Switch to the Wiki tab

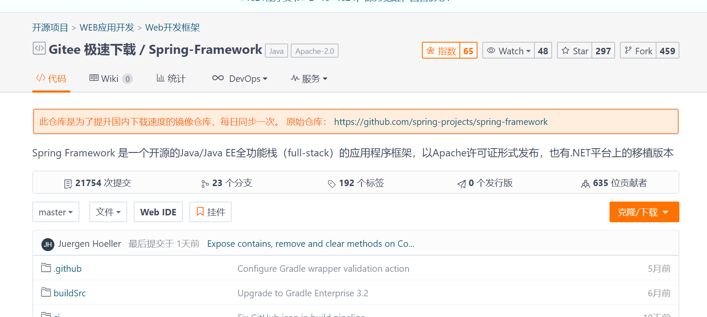point(111,78)
